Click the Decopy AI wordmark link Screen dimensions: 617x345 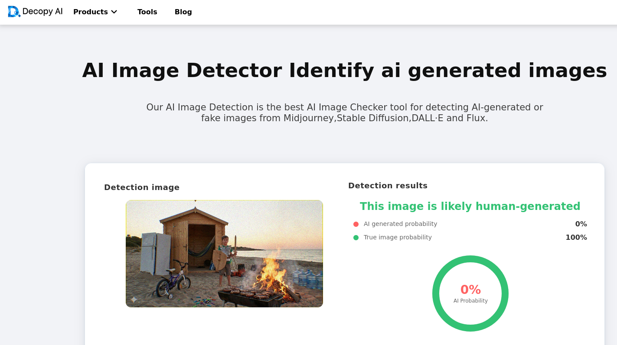pyautogui.click(x=43, y=11)
